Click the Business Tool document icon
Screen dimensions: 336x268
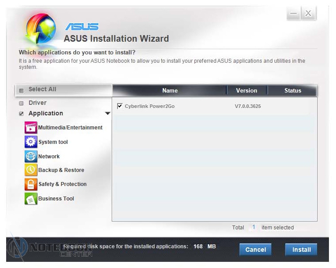31,199
